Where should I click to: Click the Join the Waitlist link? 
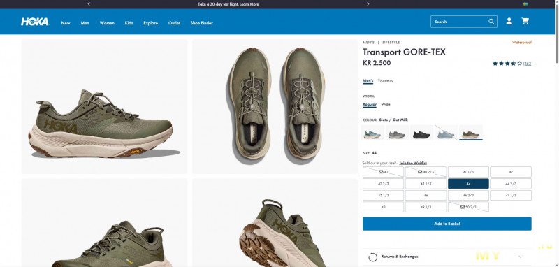[x=413, y=163]
